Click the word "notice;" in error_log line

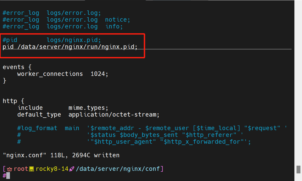(x=118, y=20)
